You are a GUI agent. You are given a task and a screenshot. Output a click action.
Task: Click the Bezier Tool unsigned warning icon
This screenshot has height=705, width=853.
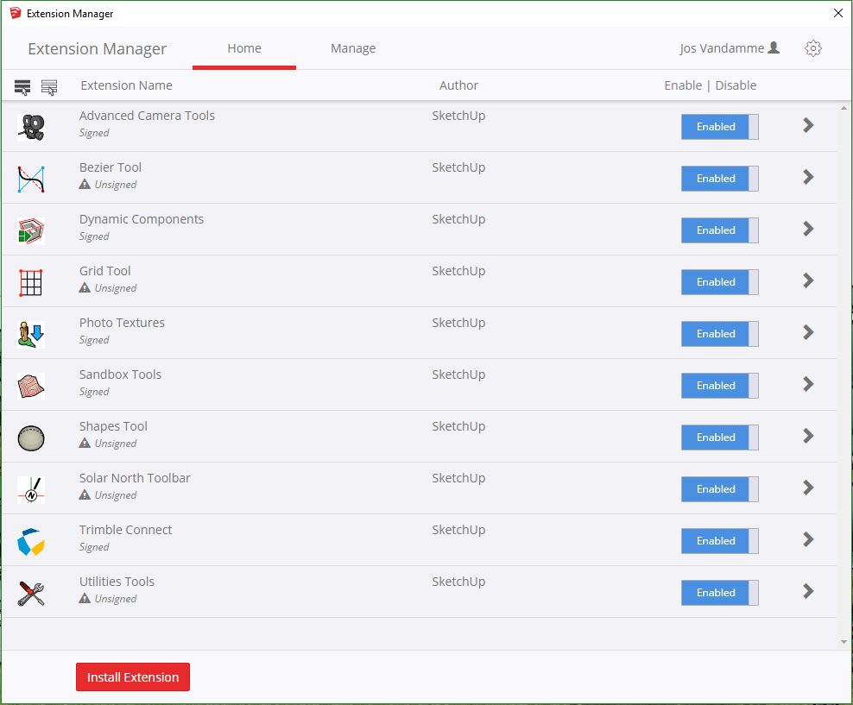point(85,185)
